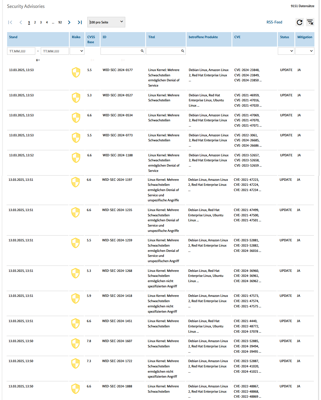
Task: Click CVSS value 7.3 for WID-SEC-2024-1722
Action: point(89,361)
